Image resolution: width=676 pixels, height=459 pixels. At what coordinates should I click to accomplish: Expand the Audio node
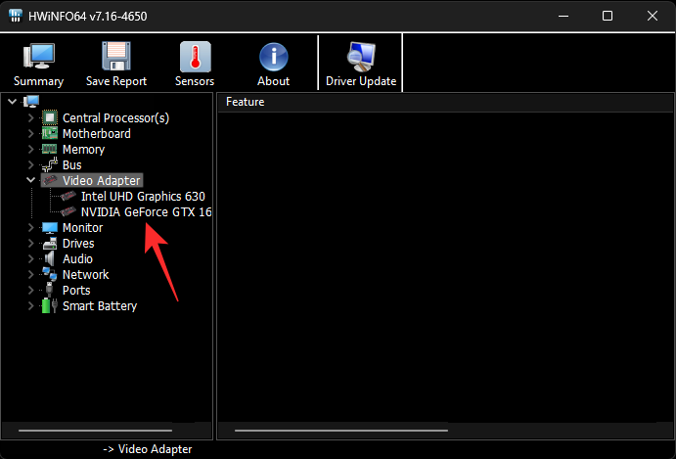(31, 258)
